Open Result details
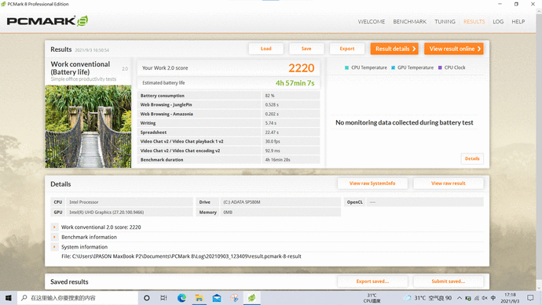 [x=394, y=49]
